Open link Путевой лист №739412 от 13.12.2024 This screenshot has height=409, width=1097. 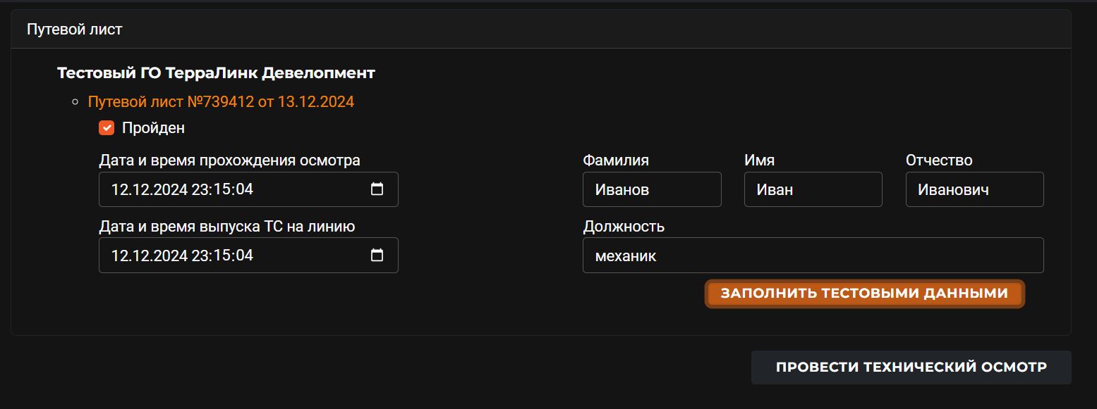pyautogui.click(x=221, y=102)
